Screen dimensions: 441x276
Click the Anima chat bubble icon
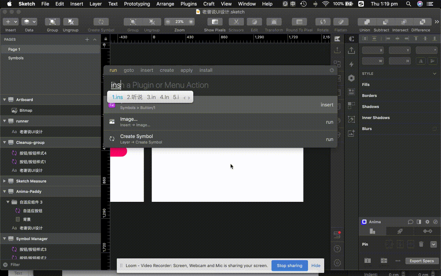point(410,222)
